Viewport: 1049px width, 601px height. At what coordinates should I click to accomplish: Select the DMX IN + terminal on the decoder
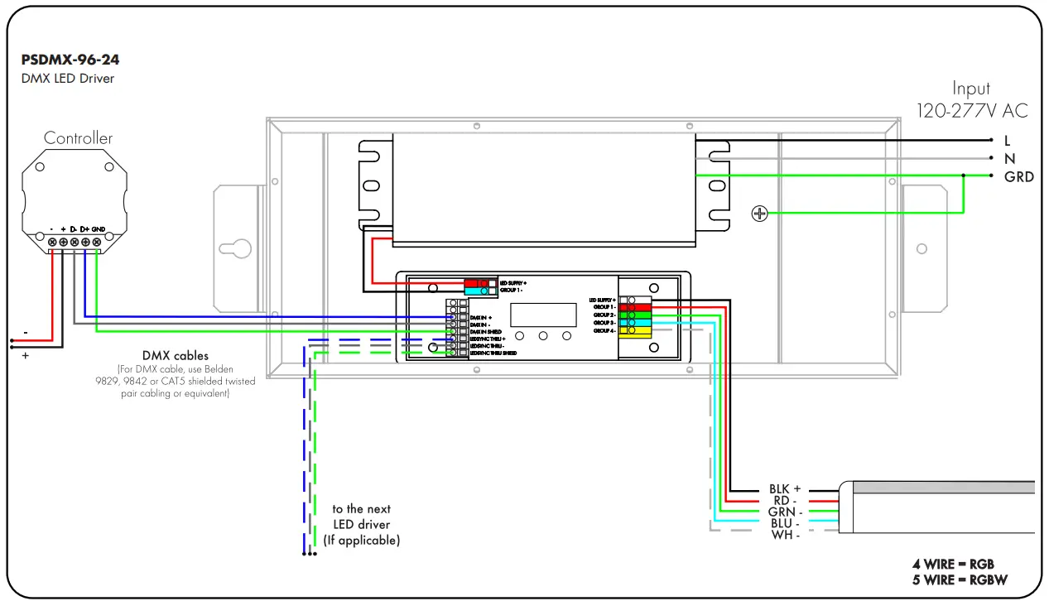454,316
